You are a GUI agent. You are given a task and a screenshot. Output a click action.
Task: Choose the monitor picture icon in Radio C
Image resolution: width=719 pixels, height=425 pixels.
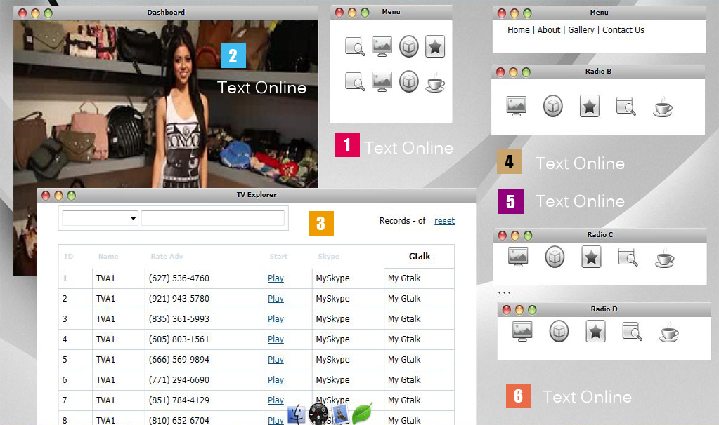coord(518,257)
